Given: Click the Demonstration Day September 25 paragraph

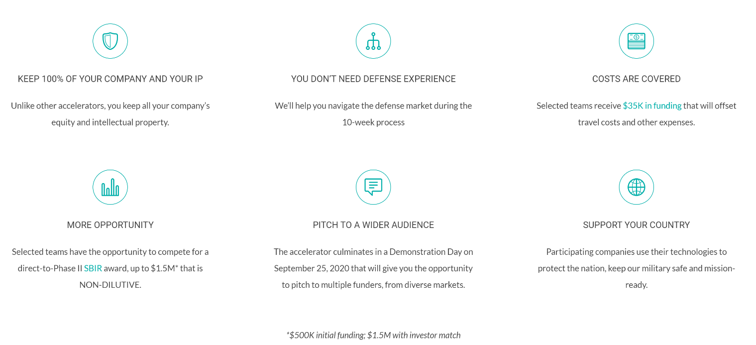Looking at the screenshot, I should [373, 268].
